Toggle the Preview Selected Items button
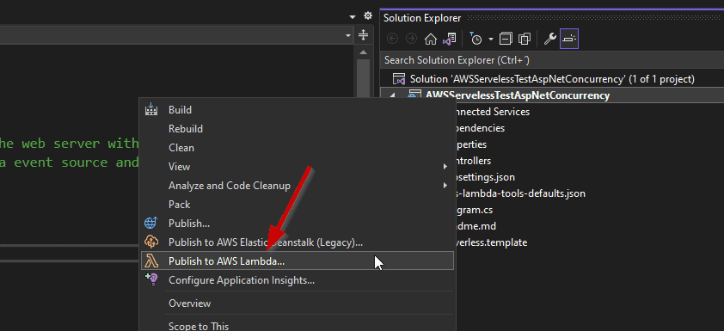 [569, 40]
